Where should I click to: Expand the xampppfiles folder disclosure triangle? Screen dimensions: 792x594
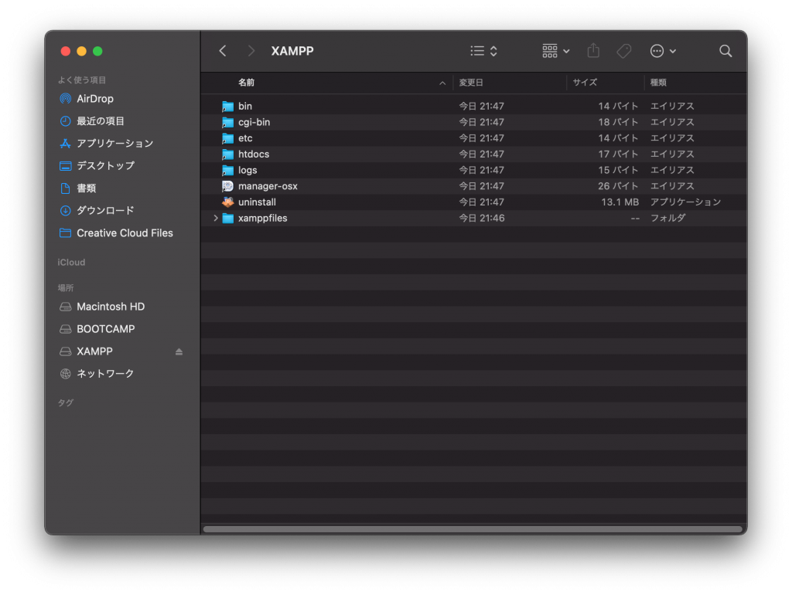[x=216, y=219]
